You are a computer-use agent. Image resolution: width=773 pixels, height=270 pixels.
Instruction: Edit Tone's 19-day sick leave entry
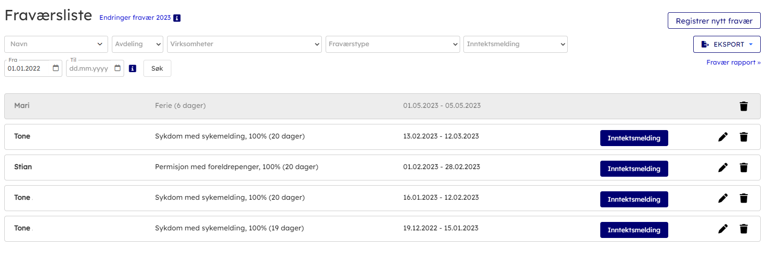click(723, 229)
